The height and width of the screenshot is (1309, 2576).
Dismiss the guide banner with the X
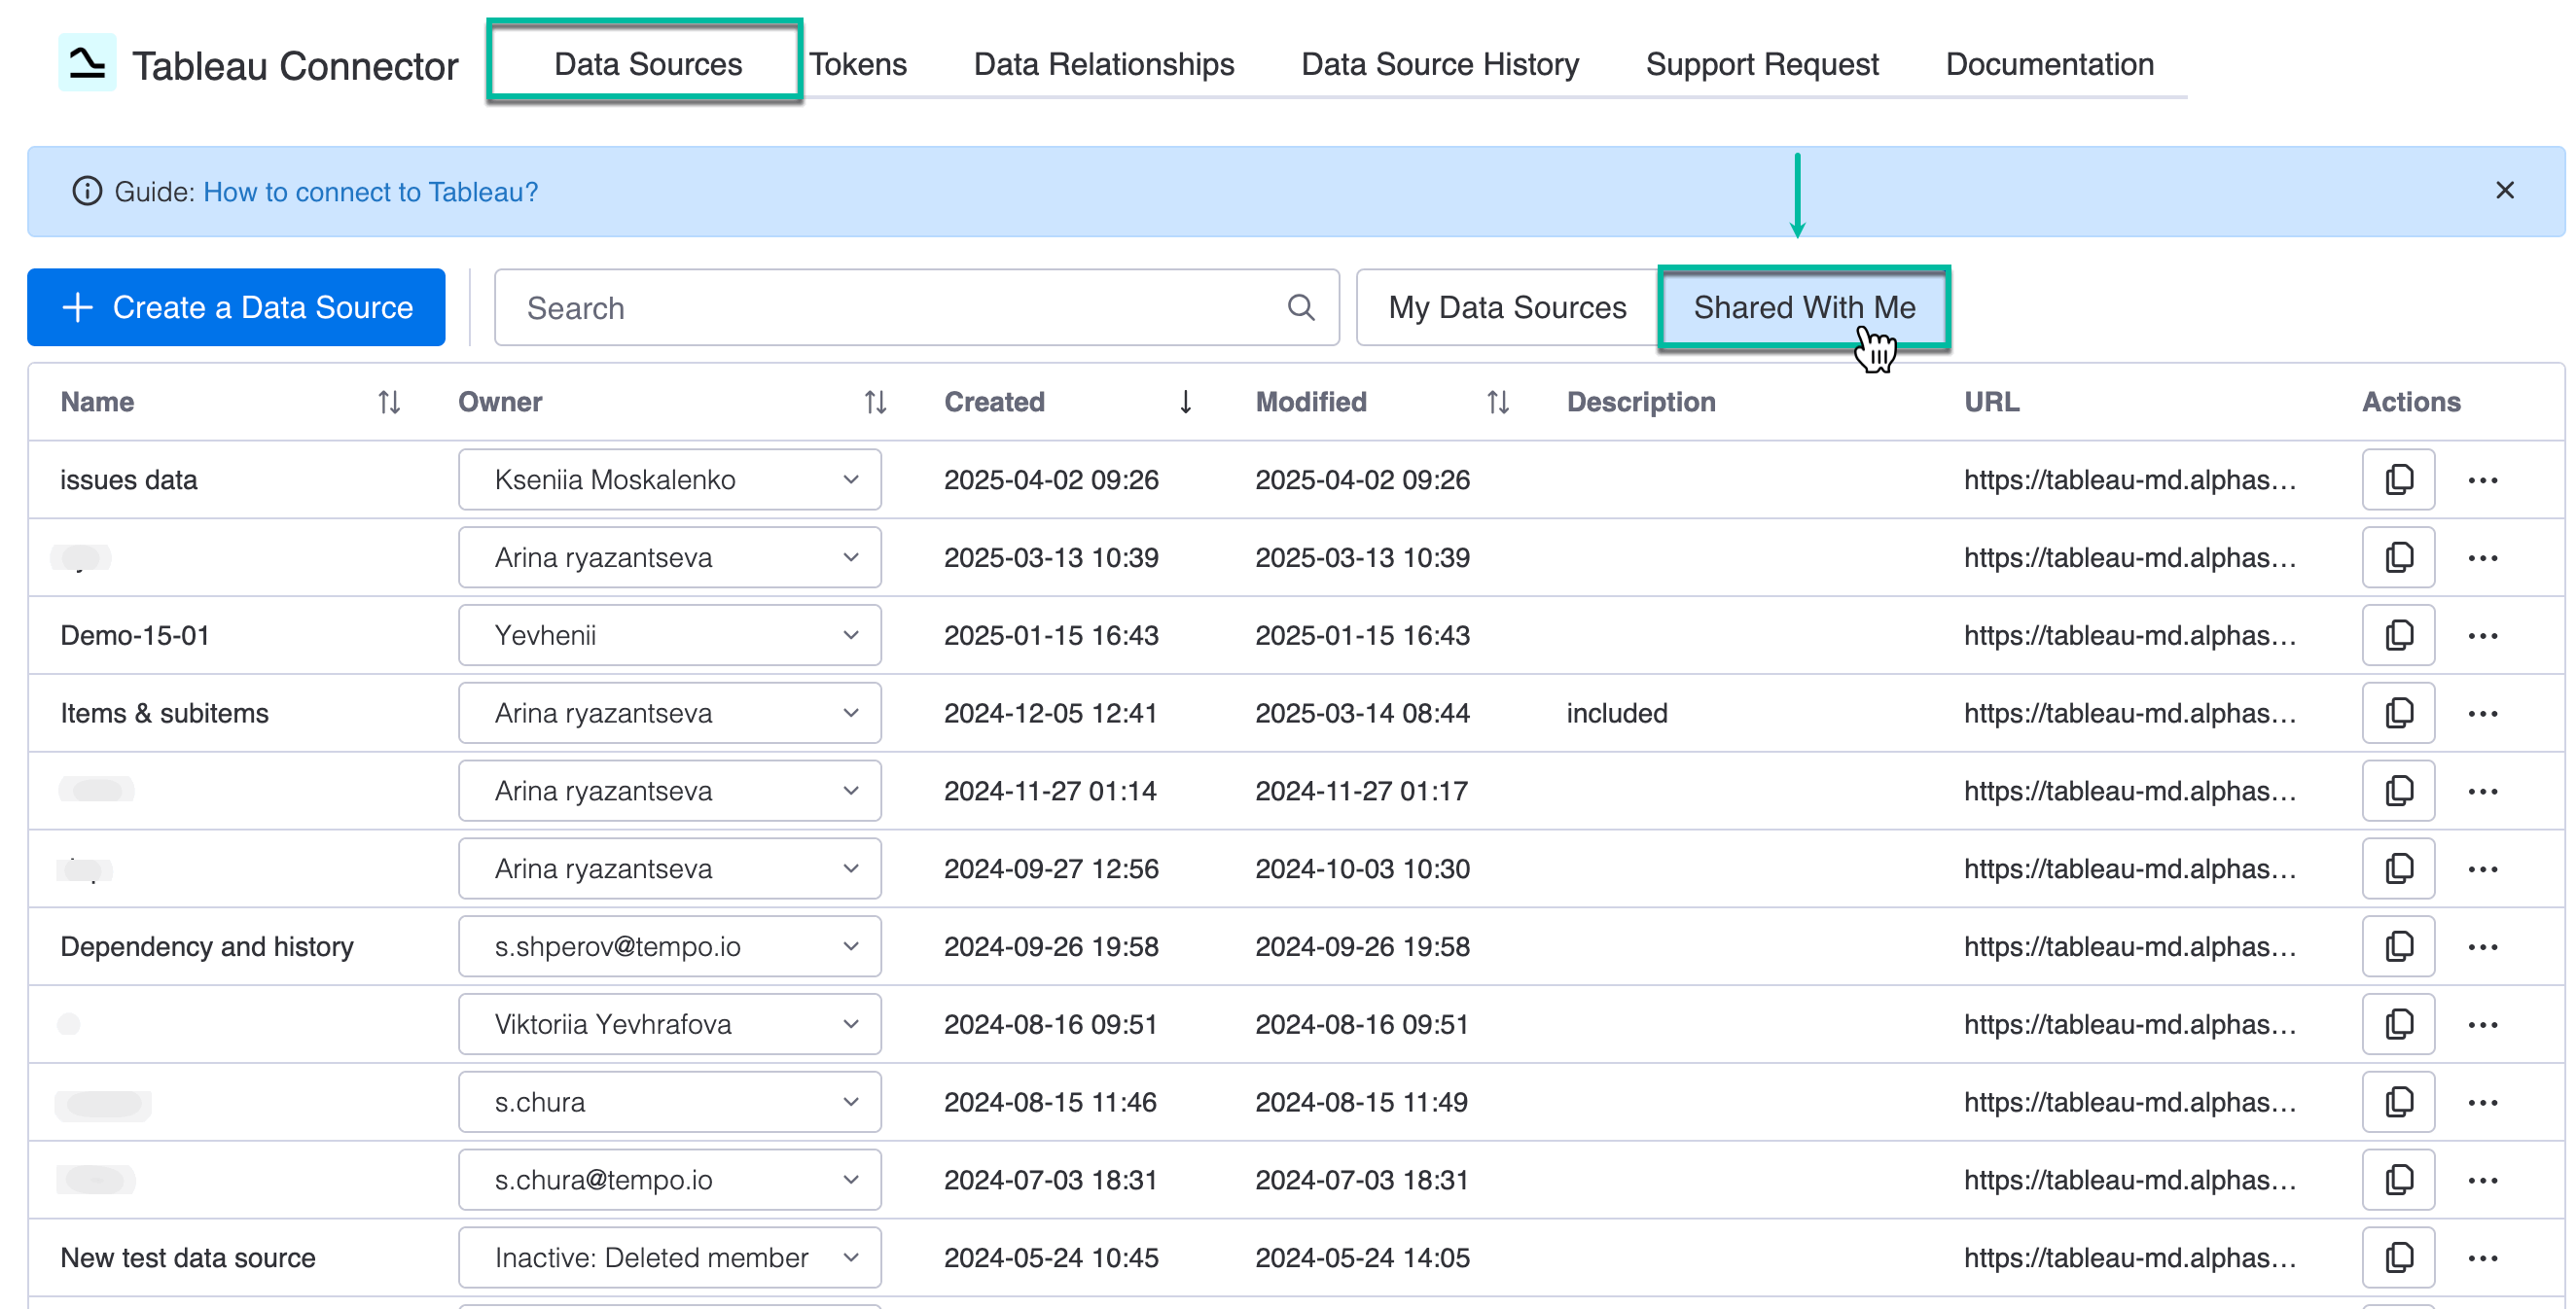pyautogui.click(x=2505, y=190)
